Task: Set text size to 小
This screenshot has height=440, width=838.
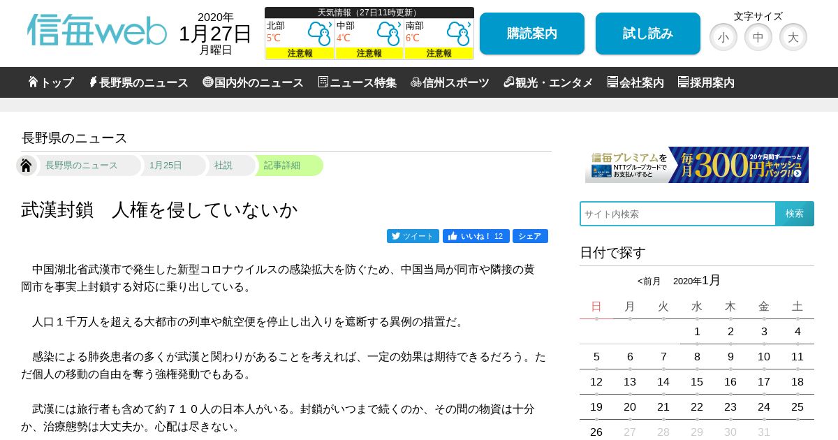Action: 723,37
